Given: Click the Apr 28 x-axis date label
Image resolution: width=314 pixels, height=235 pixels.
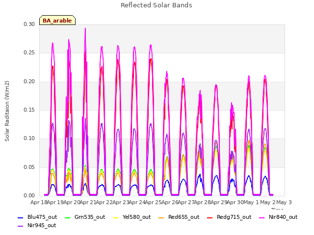Looking at the screenshot, I should coord(203,202).
